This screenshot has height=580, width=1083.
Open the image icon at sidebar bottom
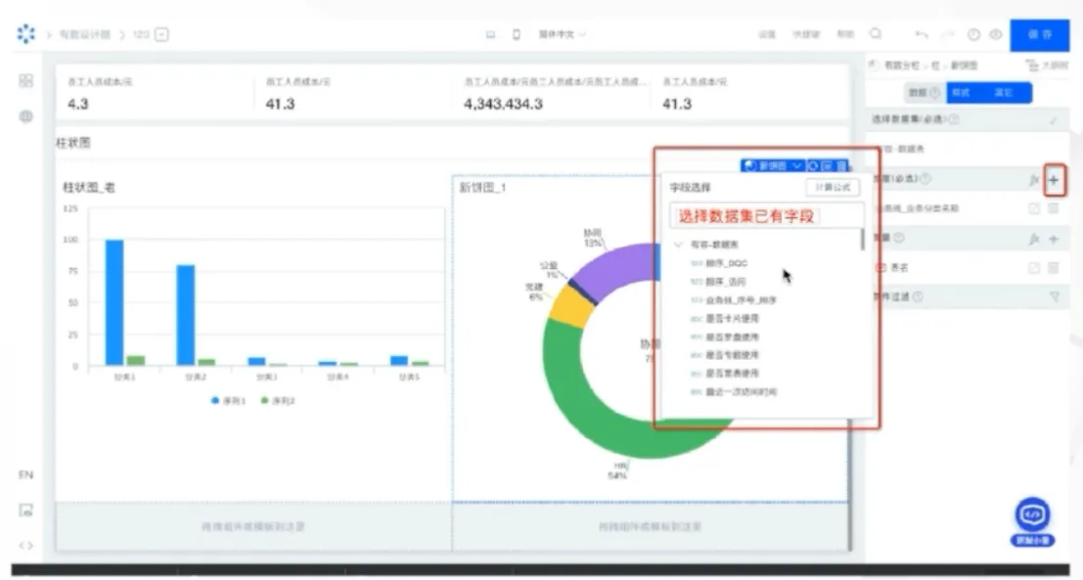25,511
